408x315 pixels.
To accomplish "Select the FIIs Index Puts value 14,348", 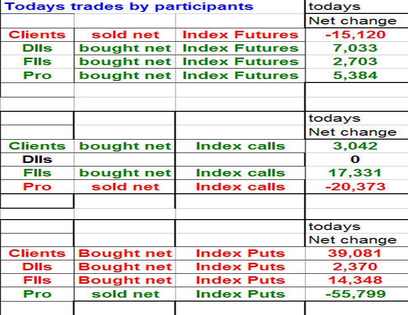I will pos(355,280).
